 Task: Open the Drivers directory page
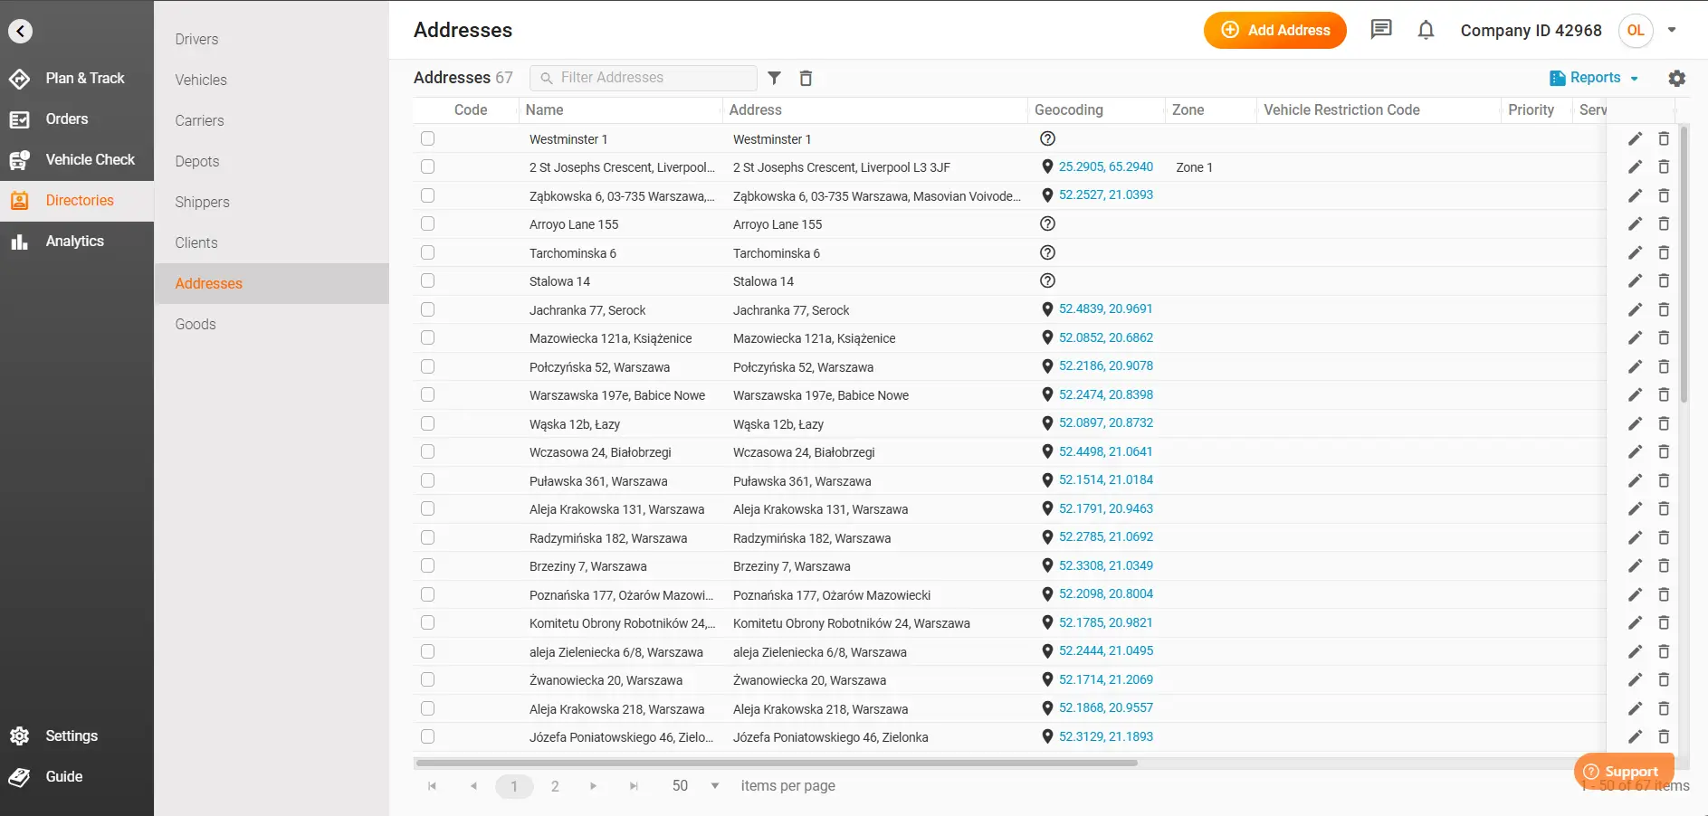click(196, 39)
